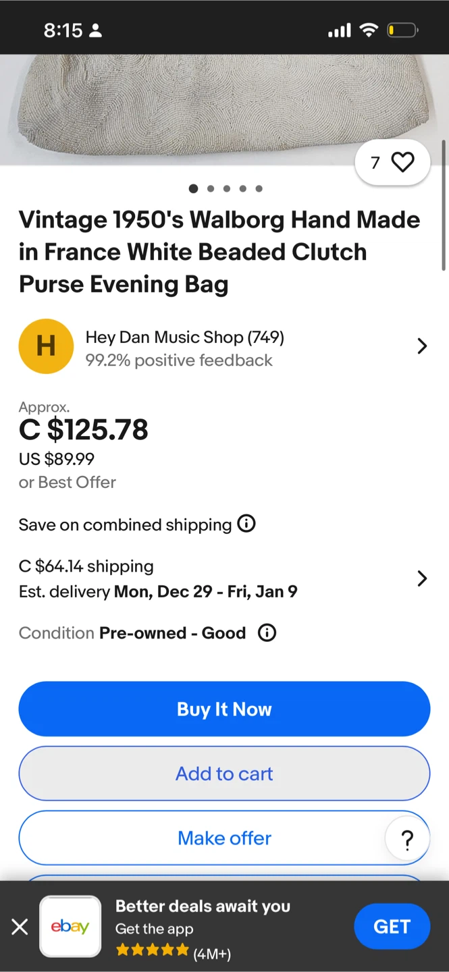The height and width of the screenshot is (972, 449).
Task: Tap the heart watchlist icon
Action: pos(402,162)
